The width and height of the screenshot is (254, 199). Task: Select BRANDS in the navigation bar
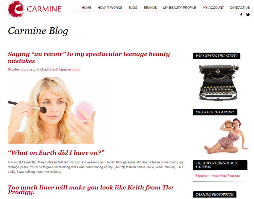[x=150, y=8]
